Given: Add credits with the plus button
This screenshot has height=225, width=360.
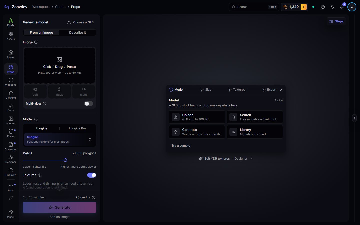Looking at the screenshot, I should click(304, 7).
